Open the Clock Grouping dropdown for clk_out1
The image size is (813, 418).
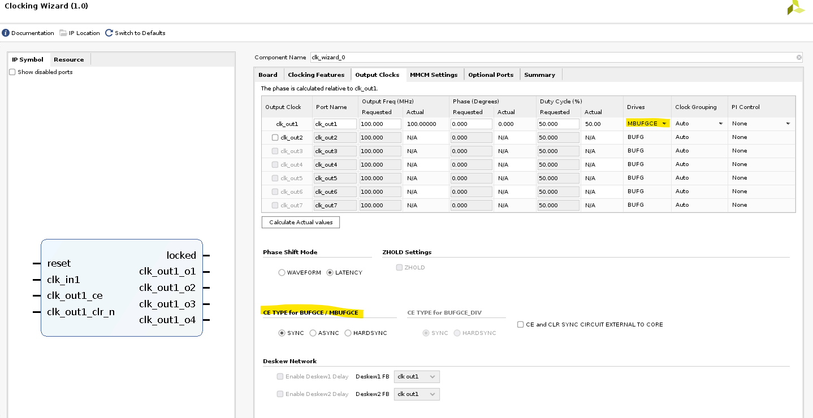coord(721,123)
